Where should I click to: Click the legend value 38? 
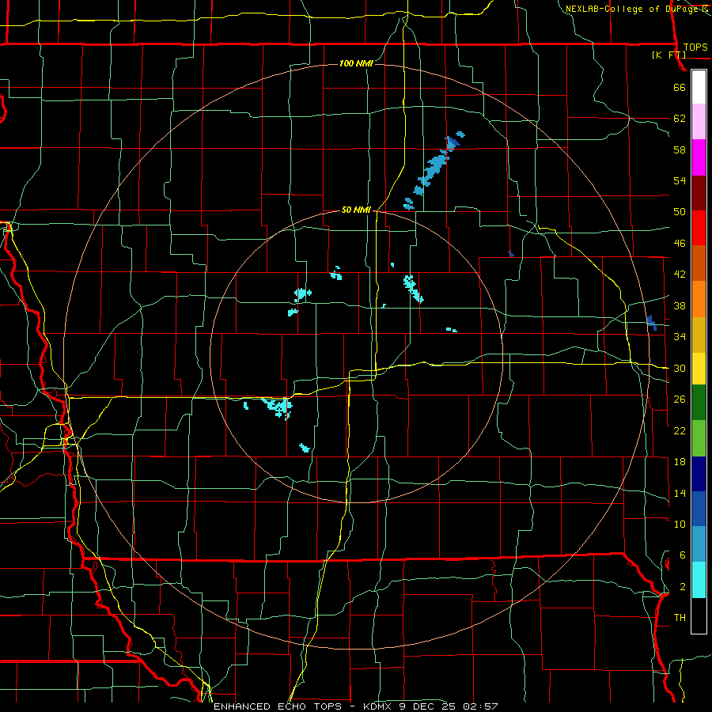coord(680,305)
